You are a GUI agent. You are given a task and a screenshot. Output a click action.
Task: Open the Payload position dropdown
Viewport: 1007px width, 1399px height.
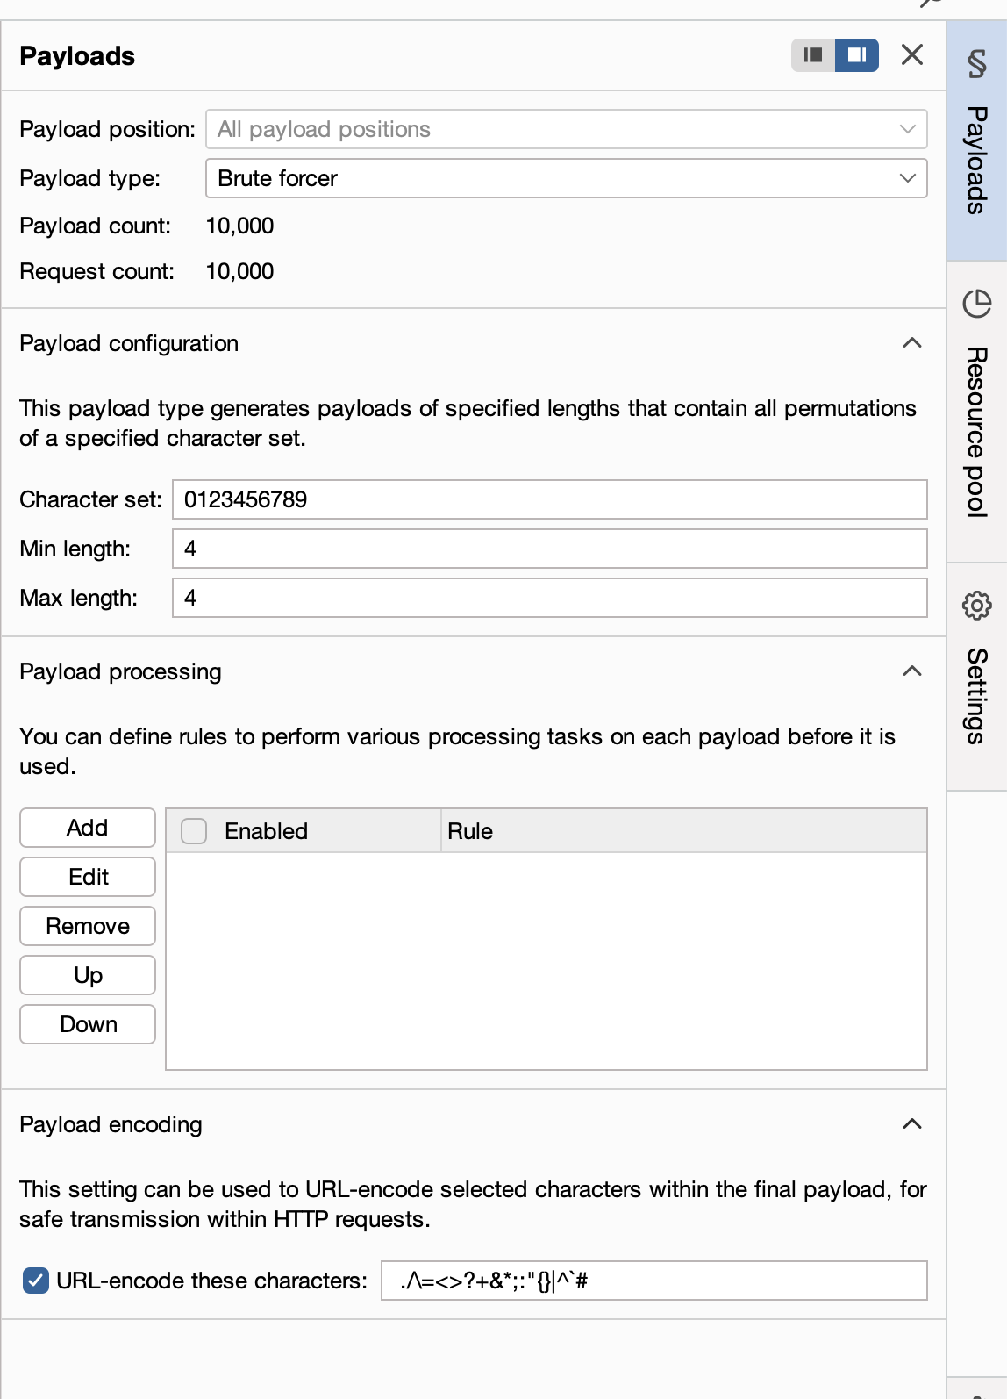point(567,129)
